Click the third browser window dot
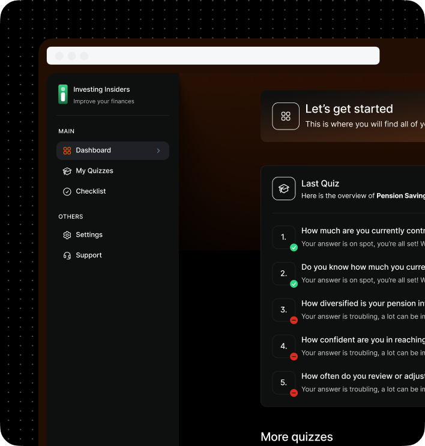Screen dimensions: 425x446 tap(84, 56)
